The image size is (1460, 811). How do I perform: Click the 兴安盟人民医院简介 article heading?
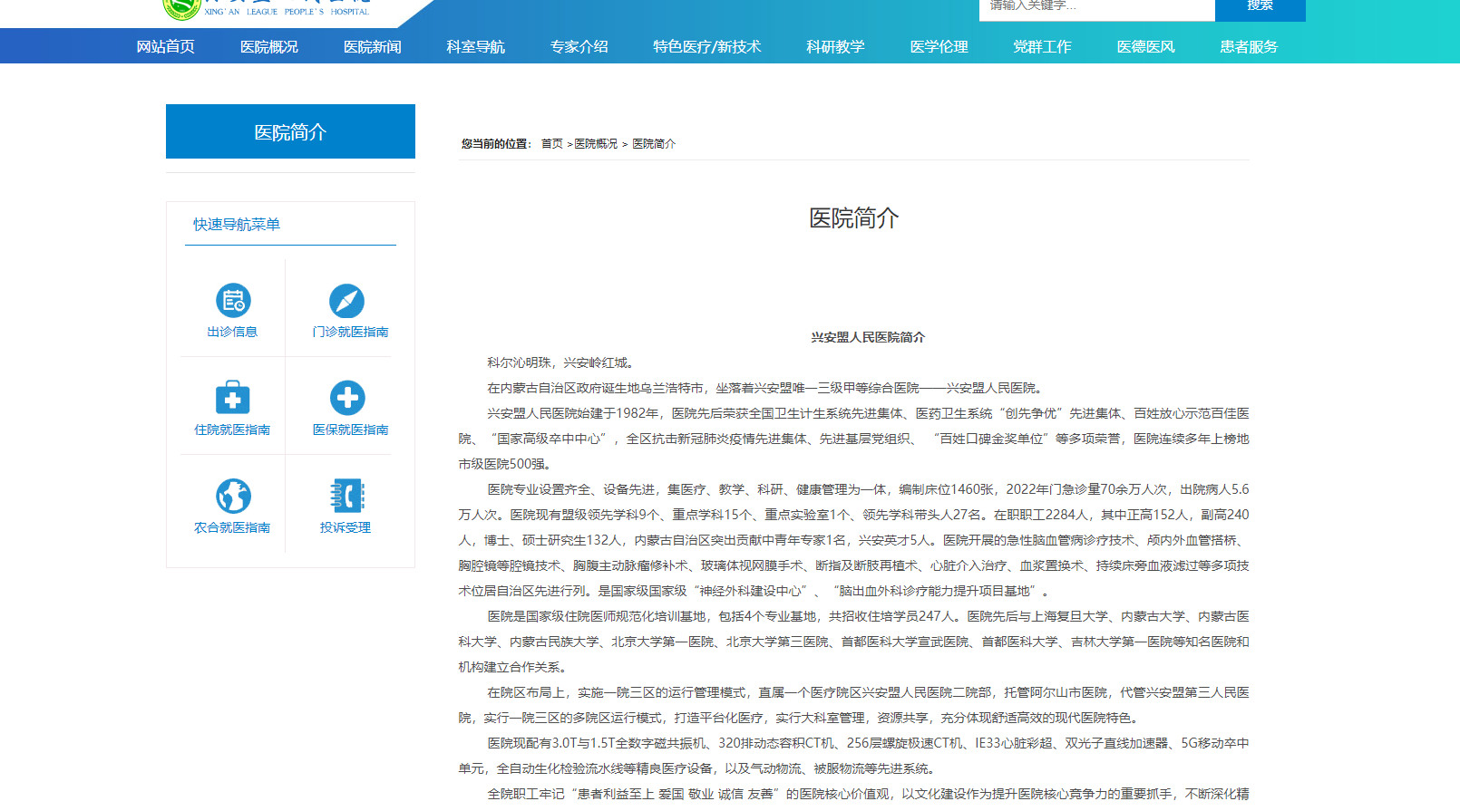pyautogui.click(x=868, y=337)
